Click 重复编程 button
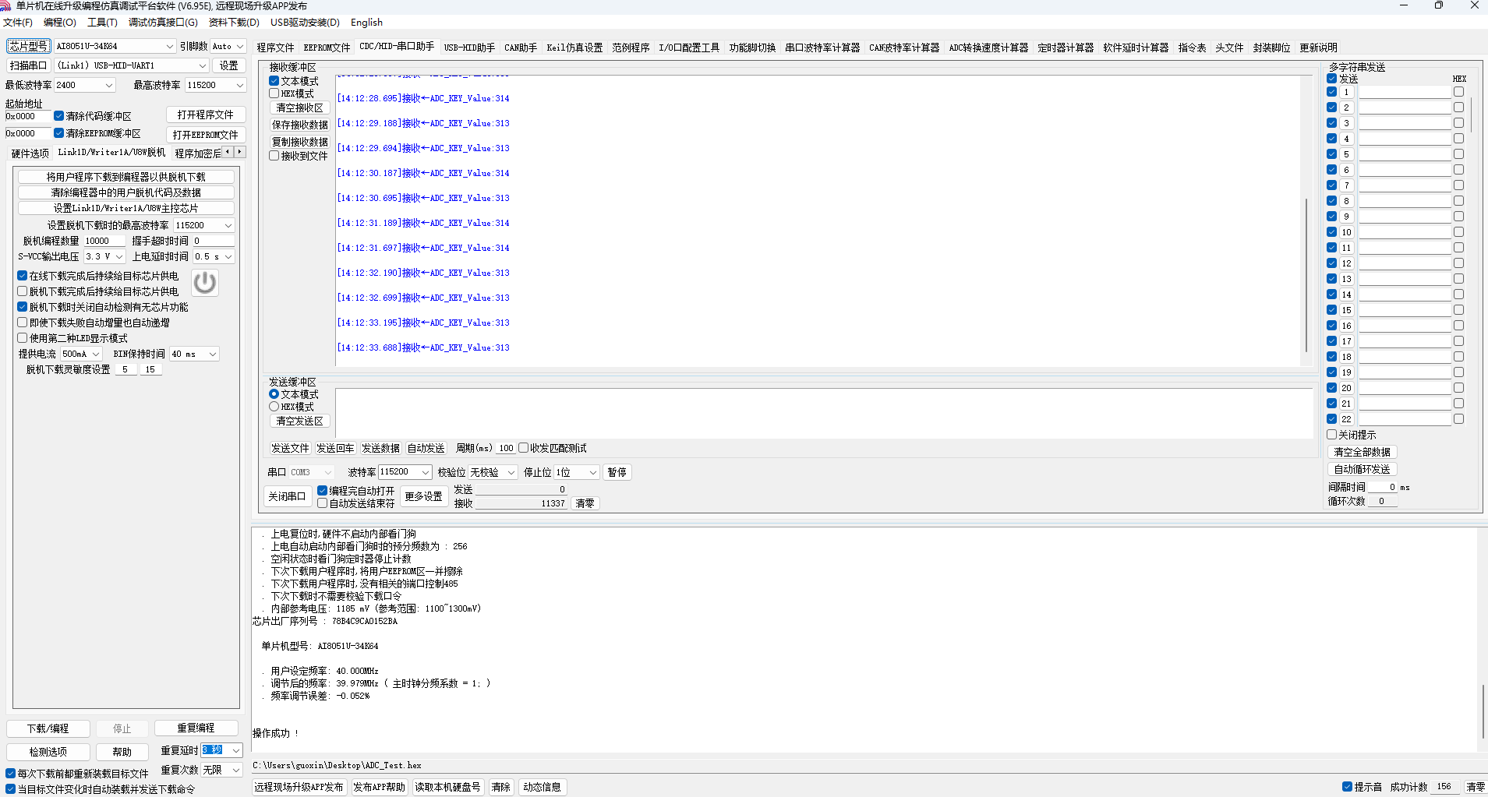 click(196, 728)
